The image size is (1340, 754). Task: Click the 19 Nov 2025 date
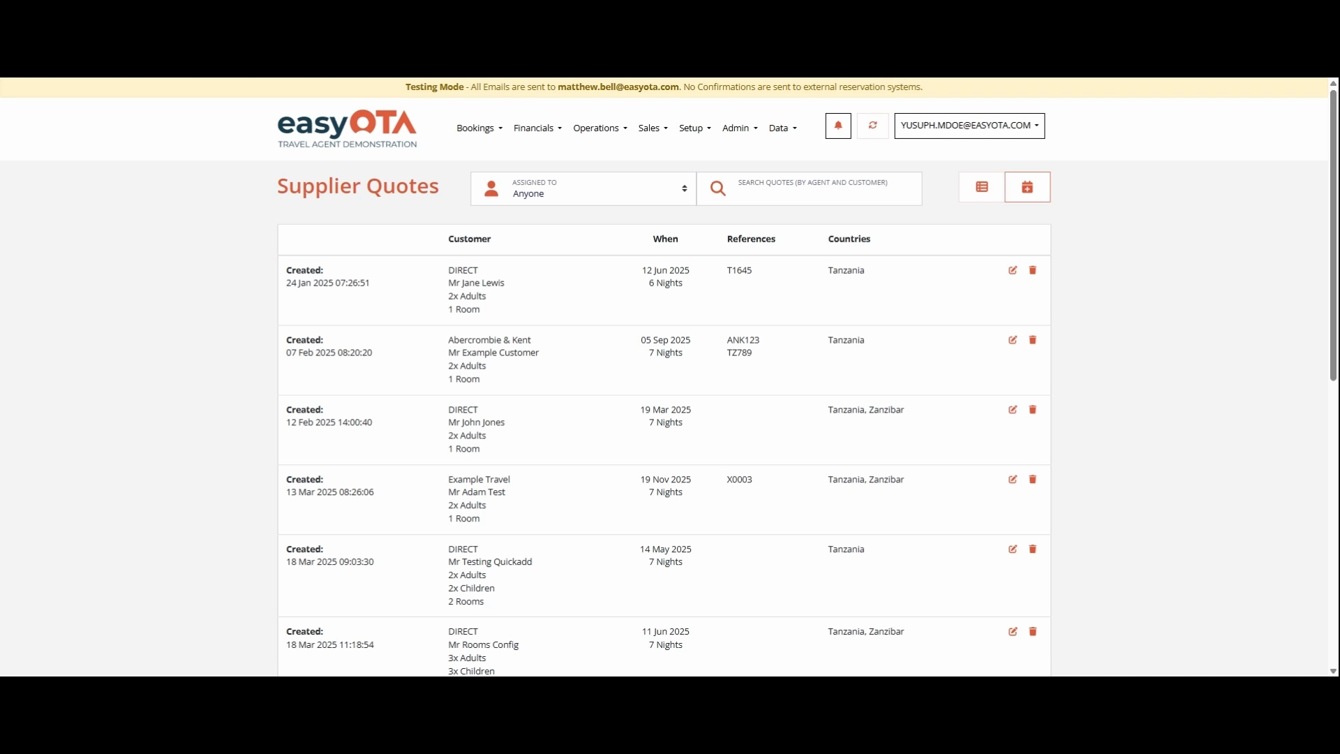[x=666, y=480]
